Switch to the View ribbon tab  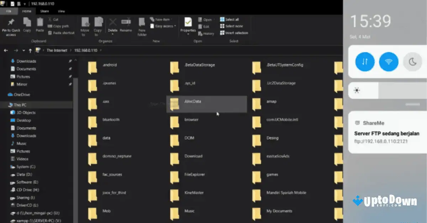pos(61,11)
